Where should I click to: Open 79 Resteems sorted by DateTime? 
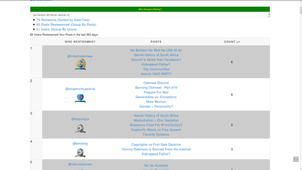coord(63,20)
